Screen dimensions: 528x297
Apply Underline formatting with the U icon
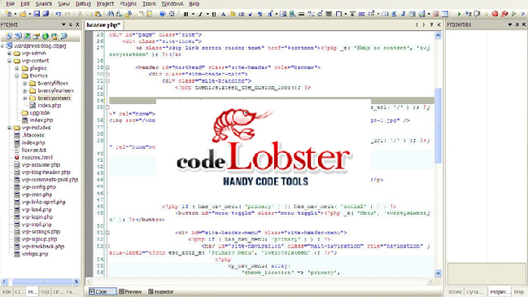pyautogui.click(x=214, y=14)
